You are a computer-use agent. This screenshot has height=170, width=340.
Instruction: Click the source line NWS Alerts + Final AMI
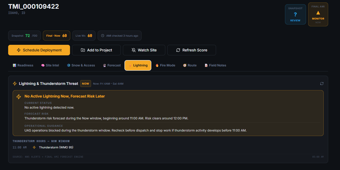tap(48, 157)
